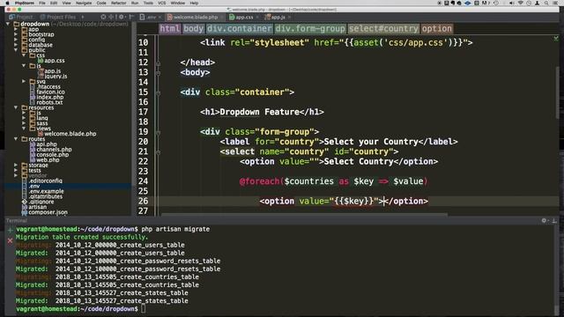Viewport: 564px width, 317px height.
Task: Click the editor horizontal scrollbar
Action: (304, 215)
